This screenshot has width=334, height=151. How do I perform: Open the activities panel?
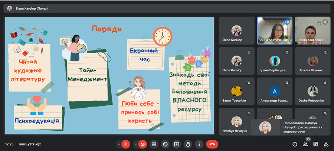pyautogui.click(x=326, y=144)
